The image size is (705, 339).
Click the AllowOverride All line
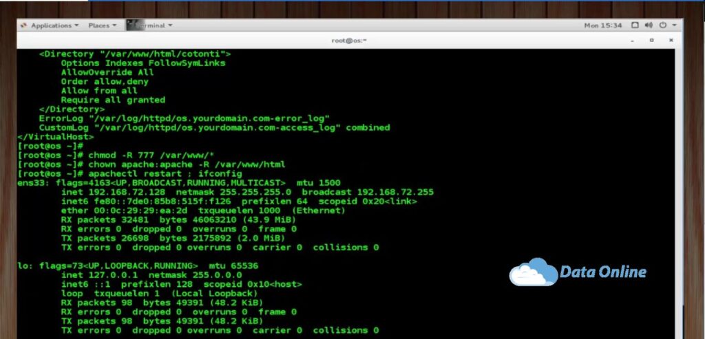[107, 72]
